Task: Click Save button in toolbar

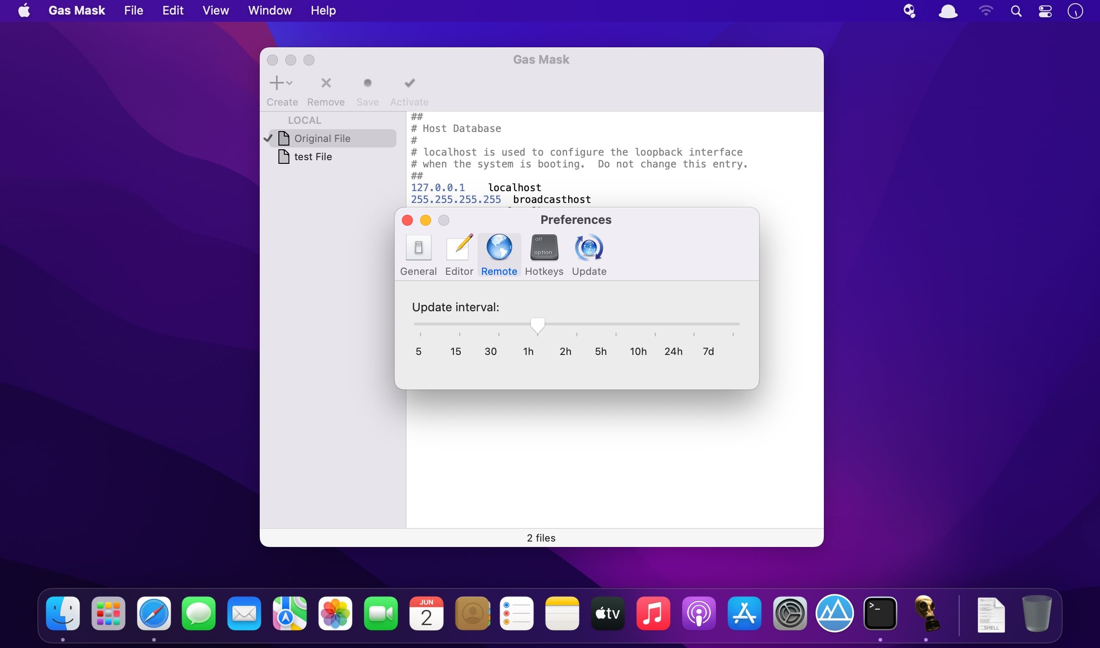Action: [x=367, y=82]
